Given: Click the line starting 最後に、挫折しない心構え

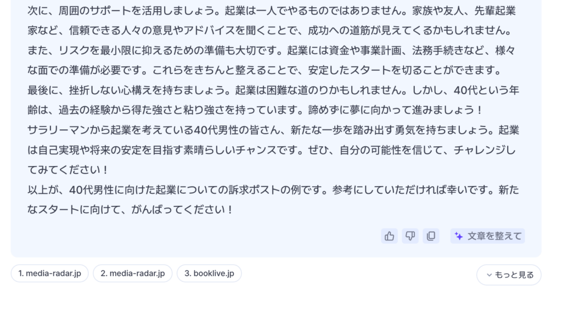Looking at the screenshot, I should 273,90.
